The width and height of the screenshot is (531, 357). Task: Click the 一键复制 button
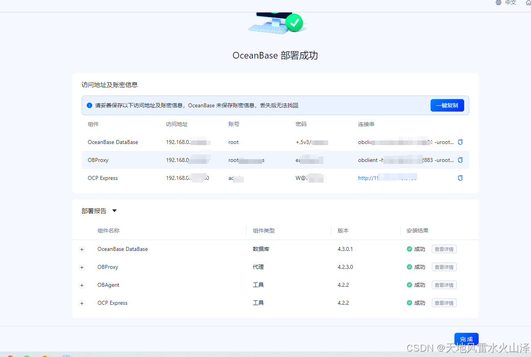pos(447,105)
